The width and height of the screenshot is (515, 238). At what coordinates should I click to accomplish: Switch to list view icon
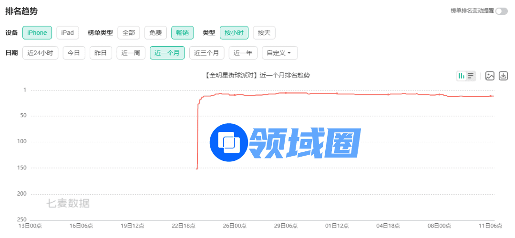(471, 76)
